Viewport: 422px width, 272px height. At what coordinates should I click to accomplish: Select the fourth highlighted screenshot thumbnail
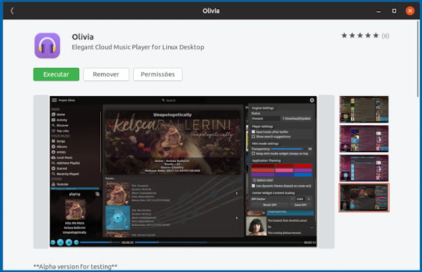tap(364, 198)
